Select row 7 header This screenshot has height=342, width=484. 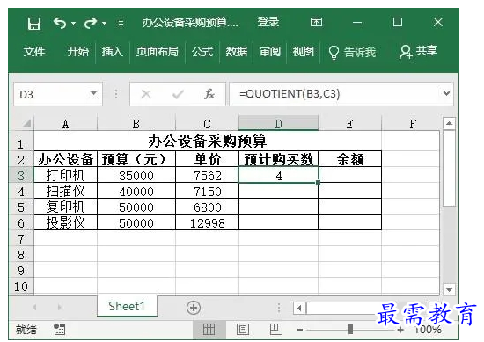[x=21, y=239]
